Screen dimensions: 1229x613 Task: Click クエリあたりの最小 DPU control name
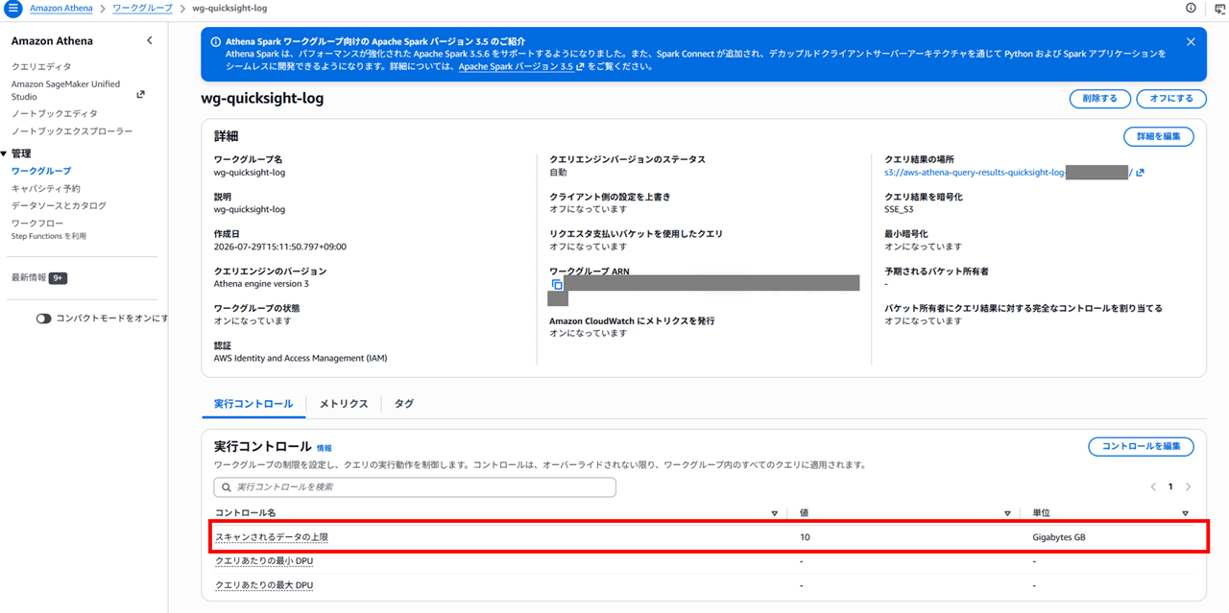[264, 561]
